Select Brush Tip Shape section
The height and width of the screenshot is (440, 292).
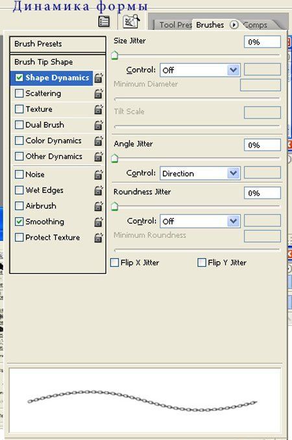point(58,62)
